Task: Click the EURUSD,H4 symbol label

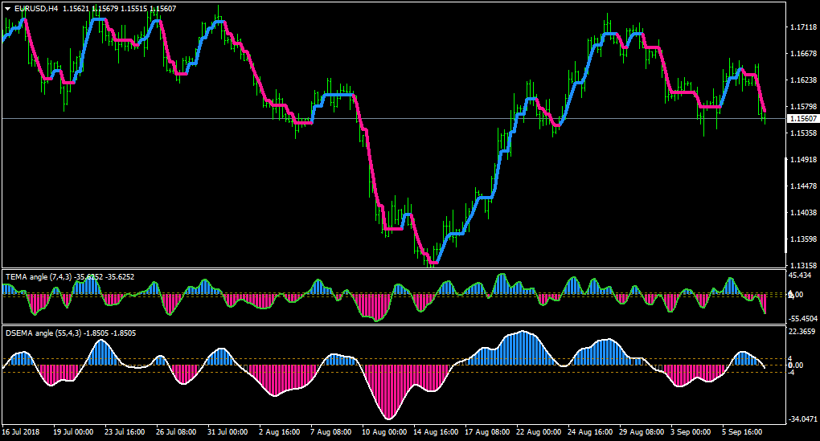Action: (x=37, y=9)
